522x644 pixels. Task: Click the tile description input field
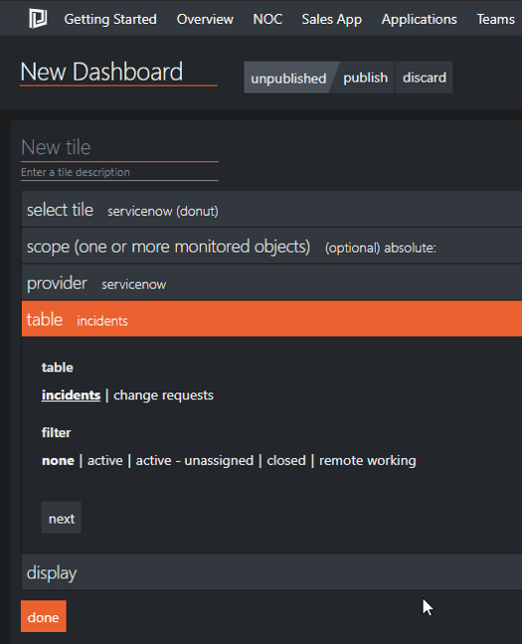click(x=119, y=172)
